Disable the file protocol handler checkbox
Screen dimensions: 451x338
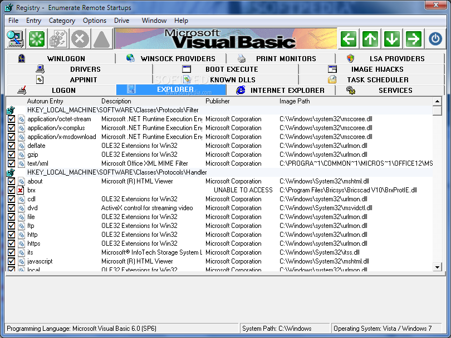pyautogui.click(x=11, y=217)
